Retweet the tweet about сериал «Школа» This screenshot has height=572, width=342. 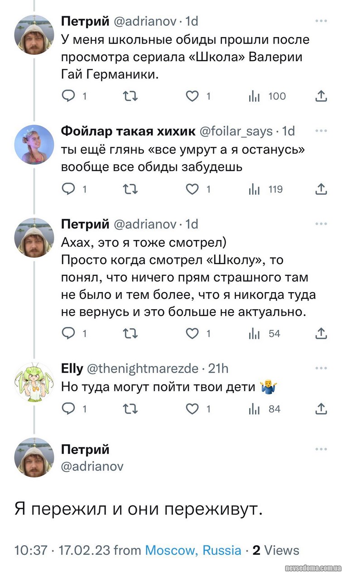coord(130,96)
